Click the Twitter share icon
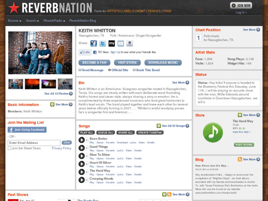The width and height of the screenshot is (268, 201). click(x=102, y=44)
